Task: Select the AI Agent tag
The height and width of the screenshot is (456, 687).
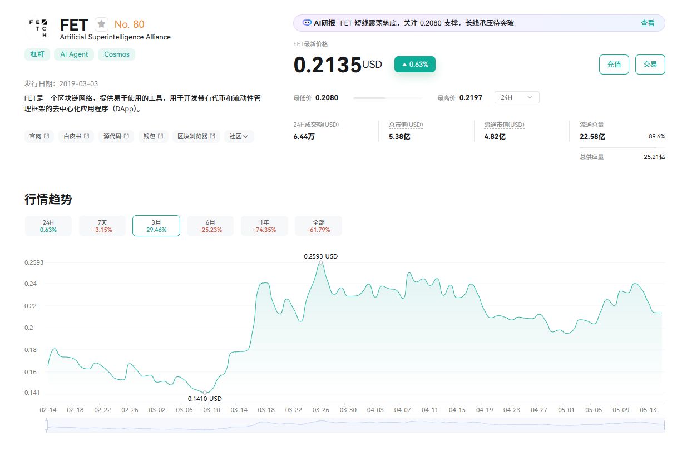Action: point(75,54)
